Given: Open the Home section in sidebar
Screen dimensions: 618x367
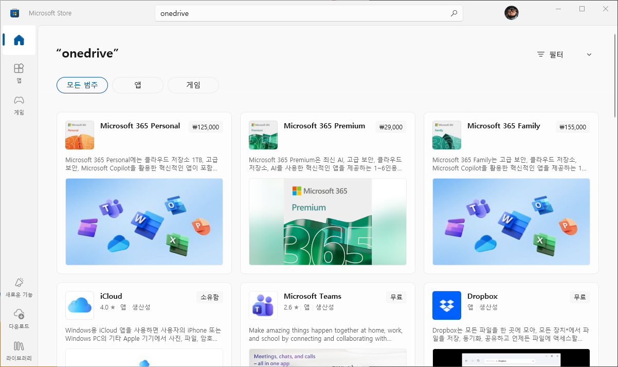Looking at the screenshot, I should click(x=19, y=40).
